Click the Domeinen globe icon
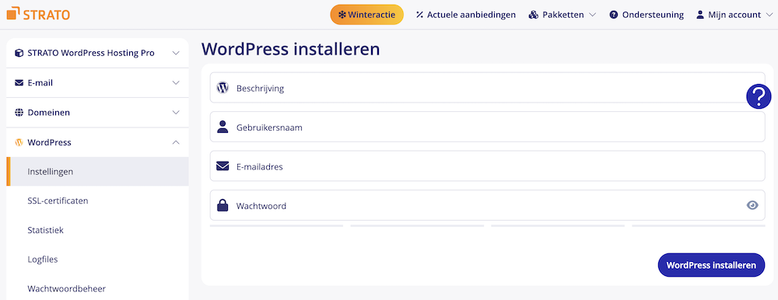The width and height of the screenshot is (778, 300). tap(19, 113)
